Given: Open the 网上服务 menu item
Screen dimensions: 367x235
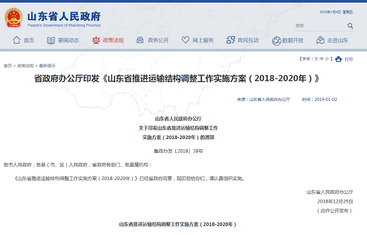Looking at the screenshot, I should coord(203,40).
